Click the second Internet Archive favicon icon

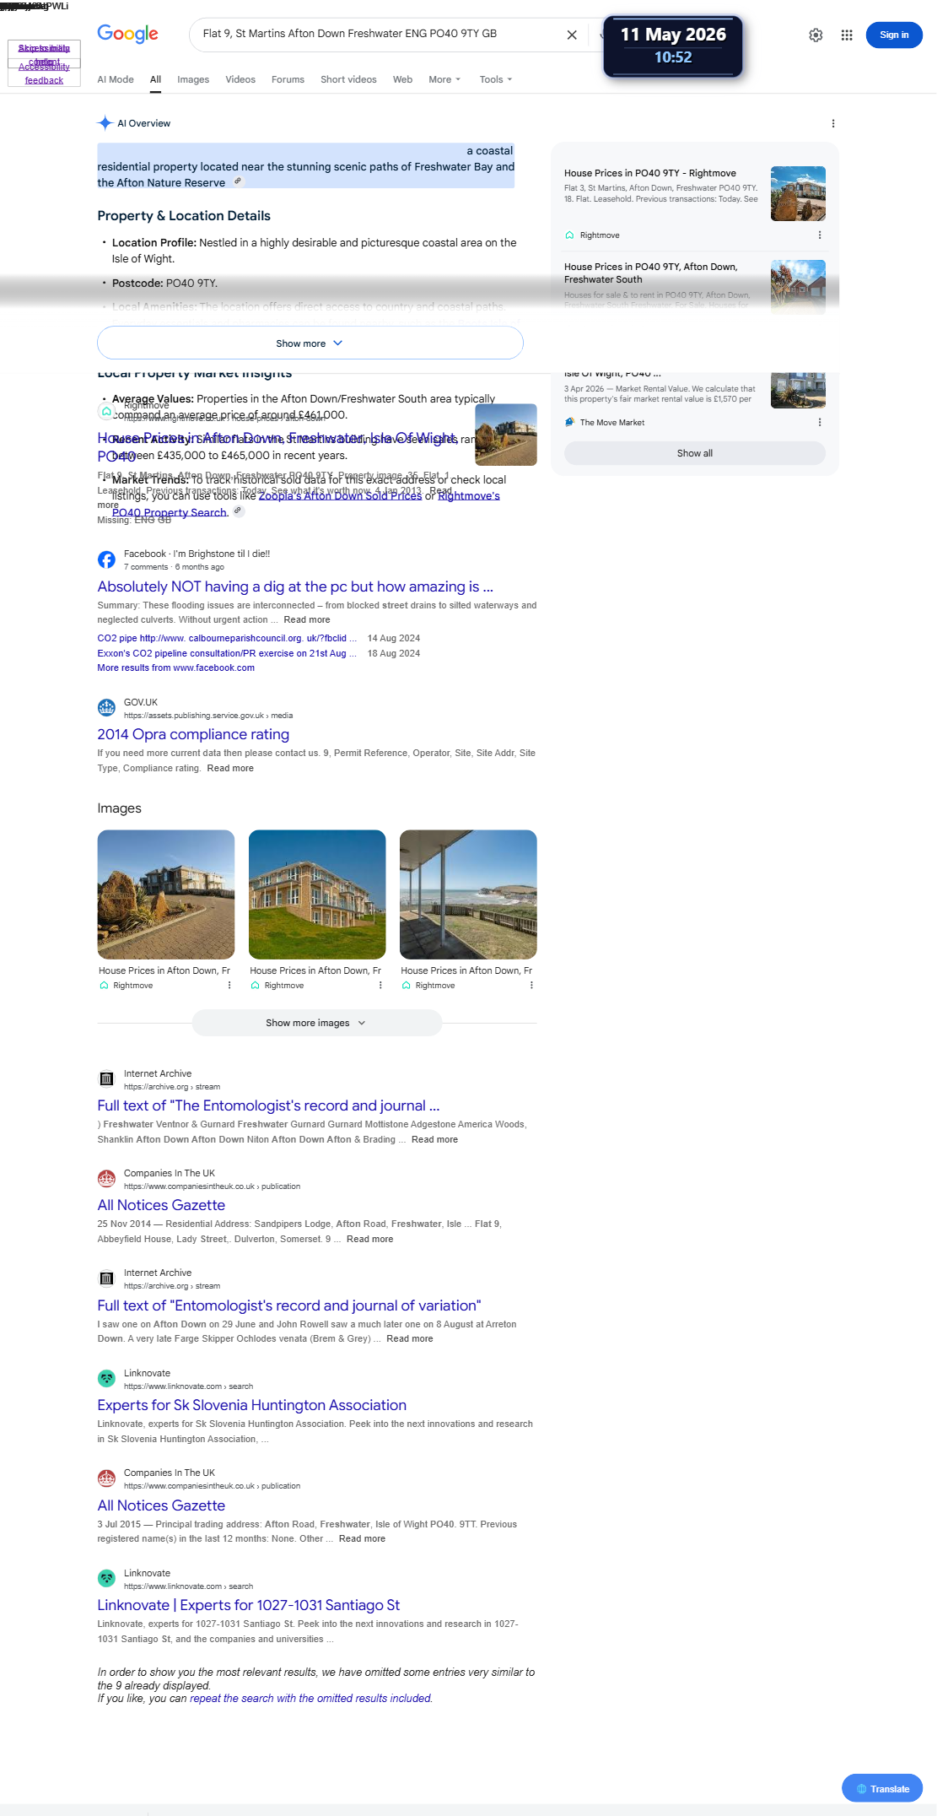click(x=106, y=1278)
